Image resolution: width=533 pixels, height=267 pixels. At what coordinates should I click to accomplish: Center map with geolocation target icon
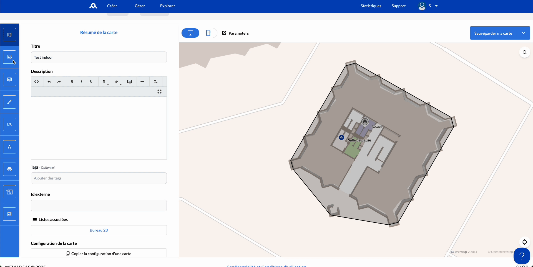(x=525, y=242)
